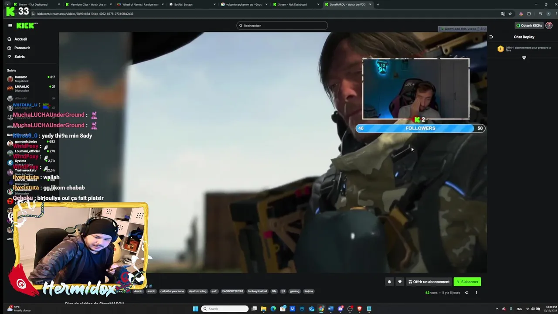
Task: Switch to Hermidox Clips browser tab
Action: point(88,4)
